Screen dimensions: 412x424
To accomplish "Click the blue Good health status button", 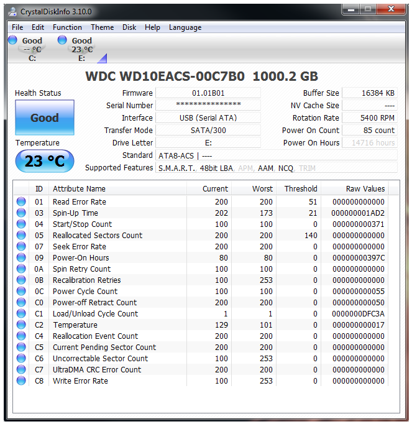I will pyautogui.click(x=45, y=118).
